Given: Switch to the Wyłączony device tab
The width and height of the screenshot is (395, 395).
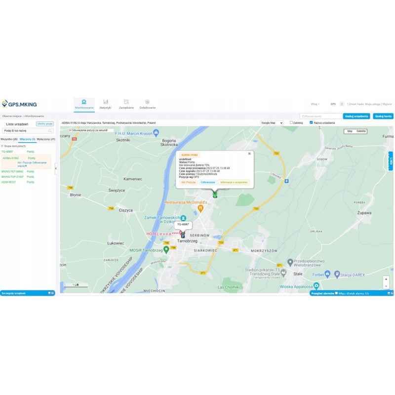Looking at the screenshot, I should click(x=46, y=139).
